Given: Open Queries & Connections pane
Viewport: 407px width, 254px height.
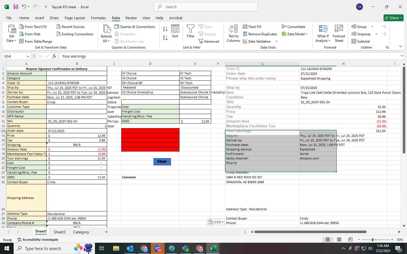Looking at the screenshot, I should [135, 27].
